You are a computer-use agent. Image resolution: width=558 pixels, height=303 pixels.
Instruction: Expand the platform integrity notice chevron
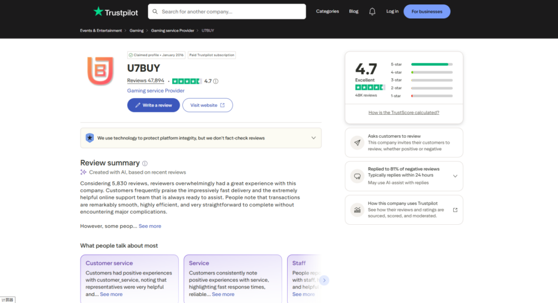[314, 138]
